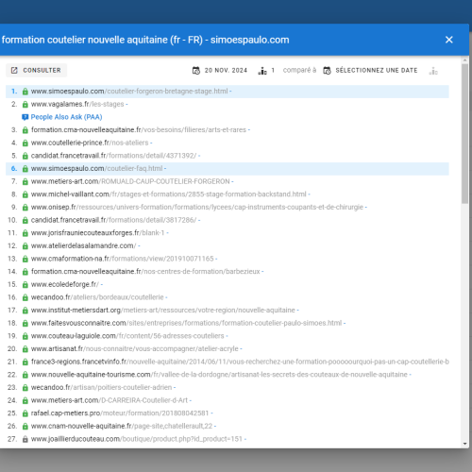Viewport: 472px width, 472px height.
Task: Open result 17 www.institut-metiersdart.org nouvelle-aquitaine
Action: (x=163, y=311)
